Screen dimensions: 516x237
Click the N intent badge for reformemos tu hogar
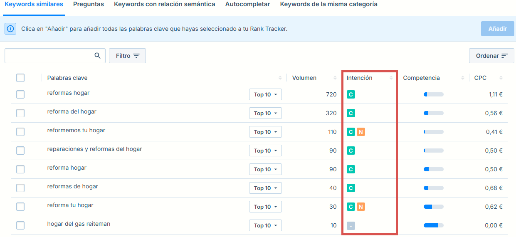click(360, 132)
